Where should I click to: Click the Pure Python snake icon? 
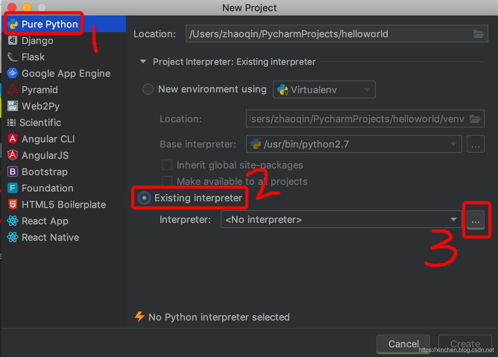[13, 24]
